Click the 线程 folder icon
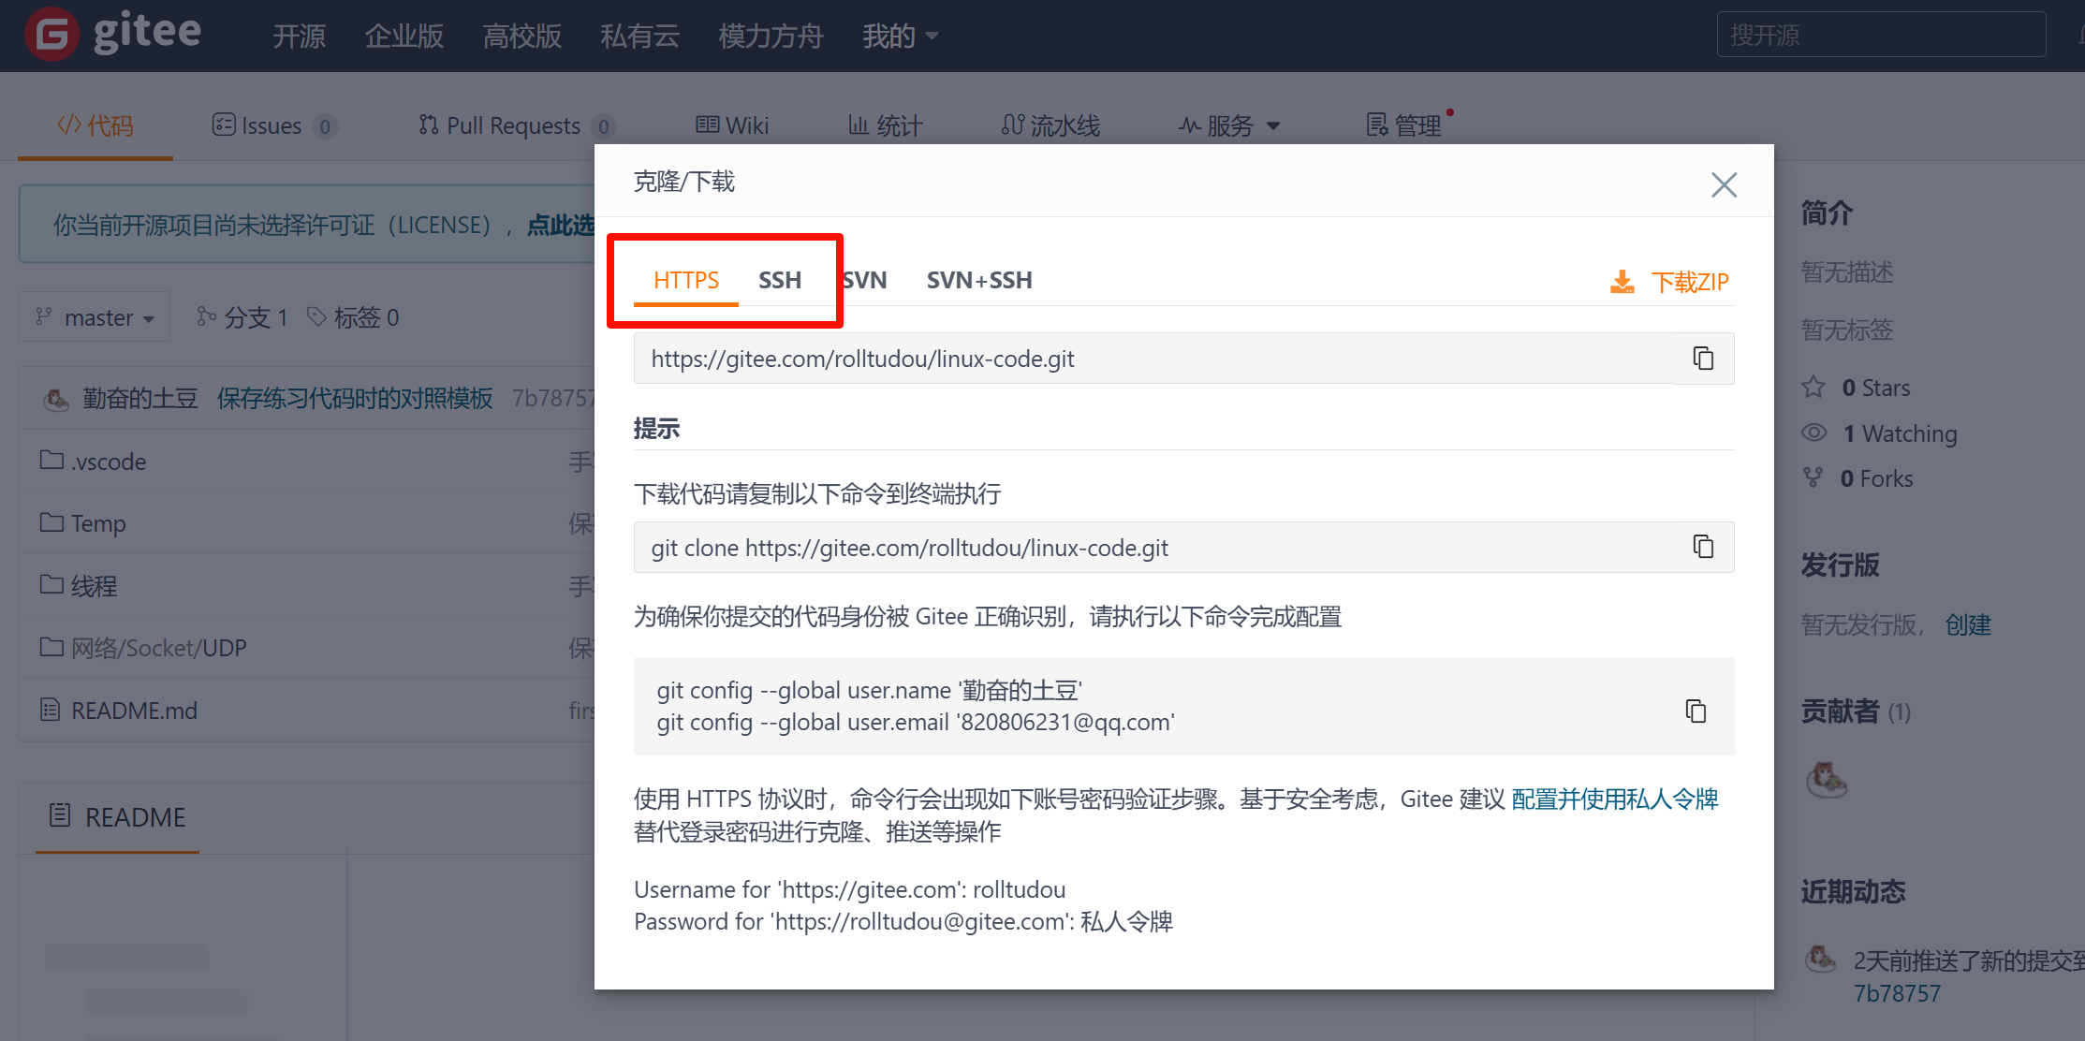2085x1041 pixels. [x=51, y=584]
